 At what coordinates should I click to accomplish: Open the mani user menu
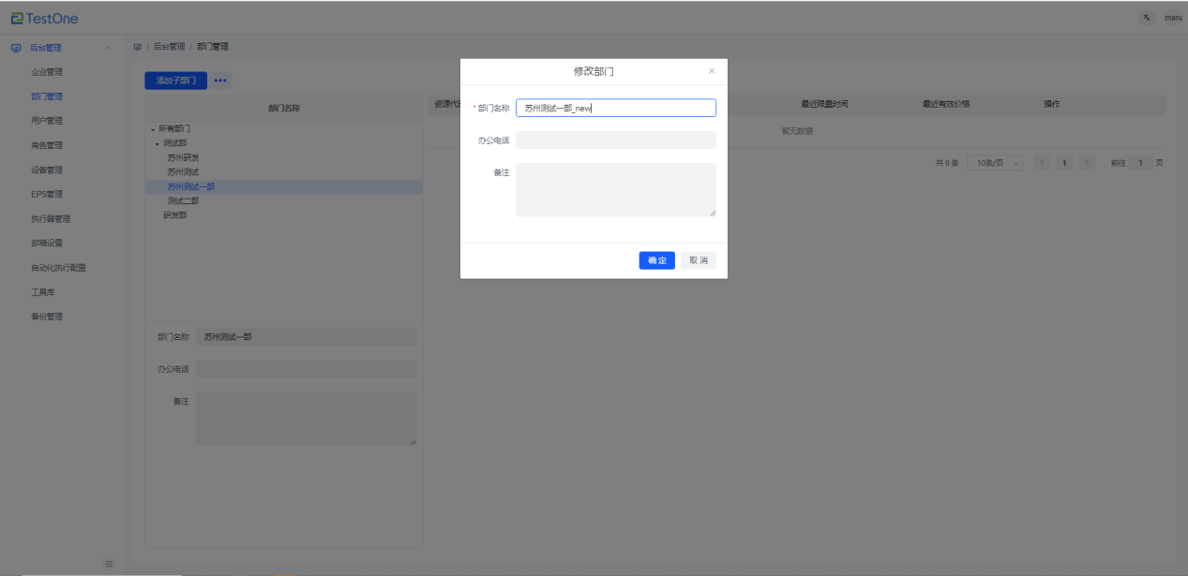coord(1173,18)
